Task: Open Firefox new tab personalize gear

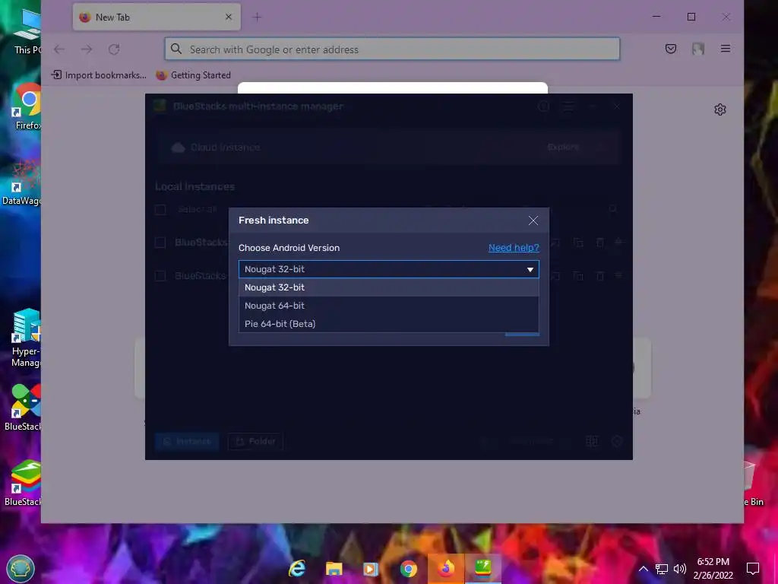Action: (720, 109)
